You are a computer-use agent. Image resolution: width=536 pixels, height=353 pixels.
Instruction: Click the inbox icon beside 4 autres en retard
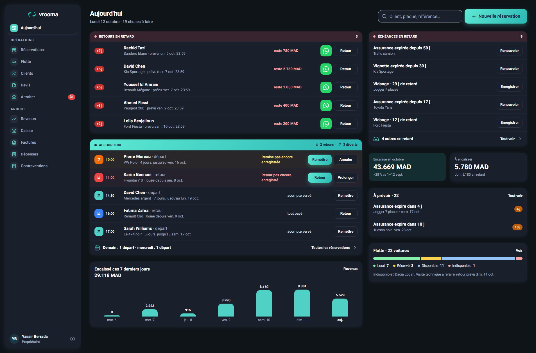(x=376, y=139)
